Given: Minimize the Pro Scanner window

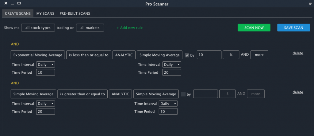Looking at the screenshot, I should (x=12, y=4).
